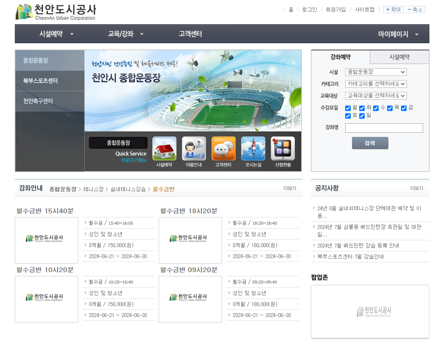The image size is (440, 345).
Task: Toggle the 일 (Sunday) checkbox
Action: pos(362,116)
